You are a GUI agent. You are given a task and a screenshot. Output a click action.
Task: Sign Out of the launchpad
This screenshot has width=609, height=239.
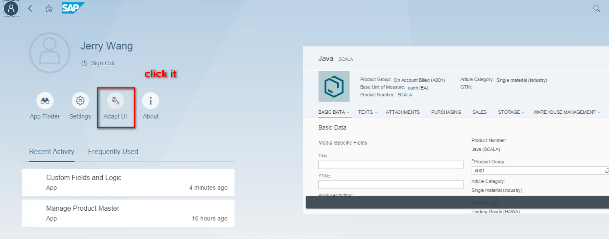tap(103, 63)
